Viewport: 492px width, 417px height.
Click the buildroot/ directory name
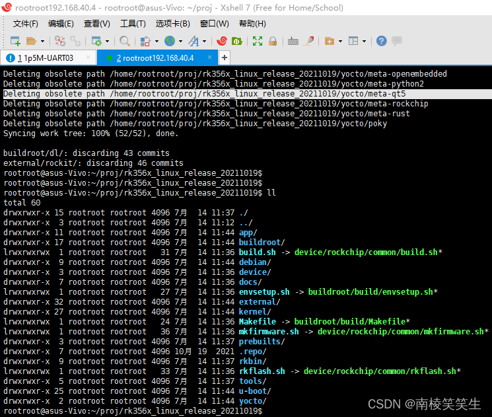point(262,243)
